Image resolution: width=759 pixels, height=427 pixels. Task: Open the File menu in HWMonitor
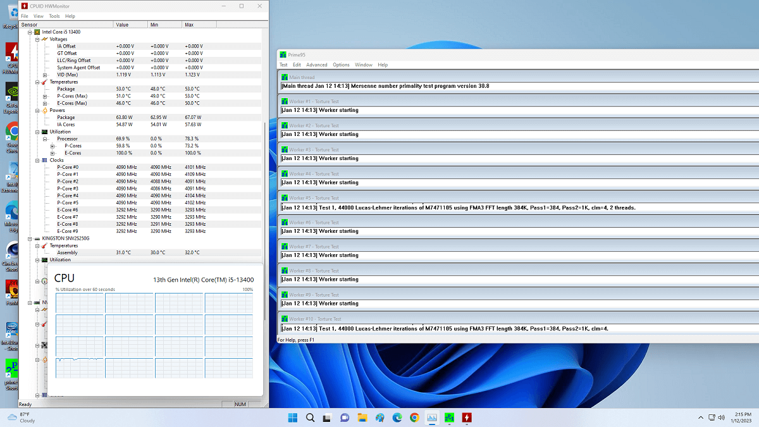pos(24,16)
